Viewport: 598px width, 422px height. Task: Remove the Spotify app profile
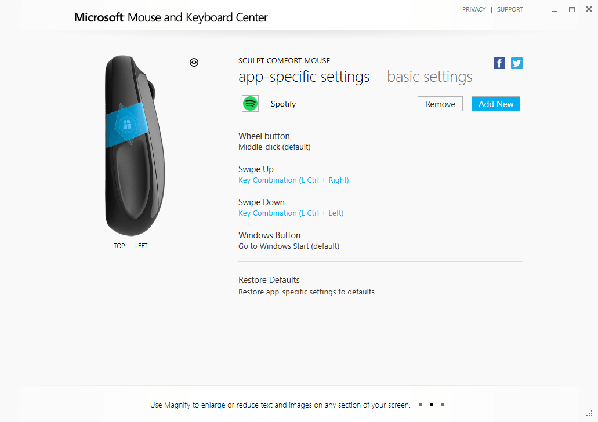[440, 104]
